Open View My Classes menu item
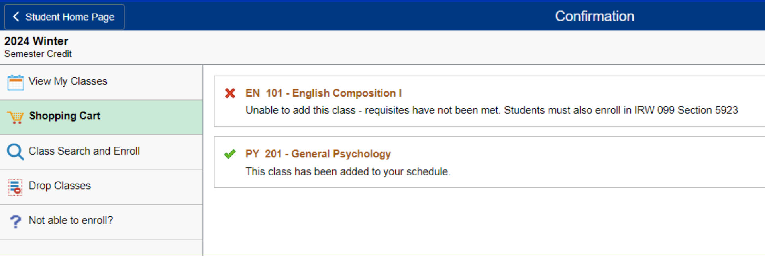This screenshot has height=256, width=765. [68, 81]
